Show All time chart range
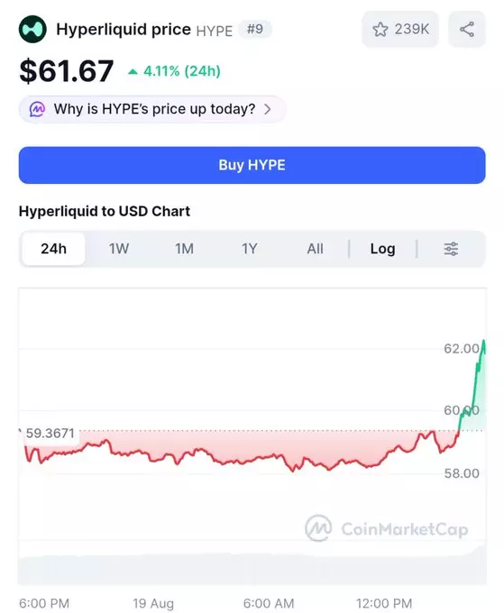The height and width of the screenshot is (613, 504). [x=316, y=249]
